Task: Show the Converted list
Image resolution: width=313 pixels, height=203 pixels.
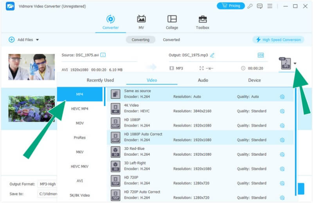Action: [171, 40]
